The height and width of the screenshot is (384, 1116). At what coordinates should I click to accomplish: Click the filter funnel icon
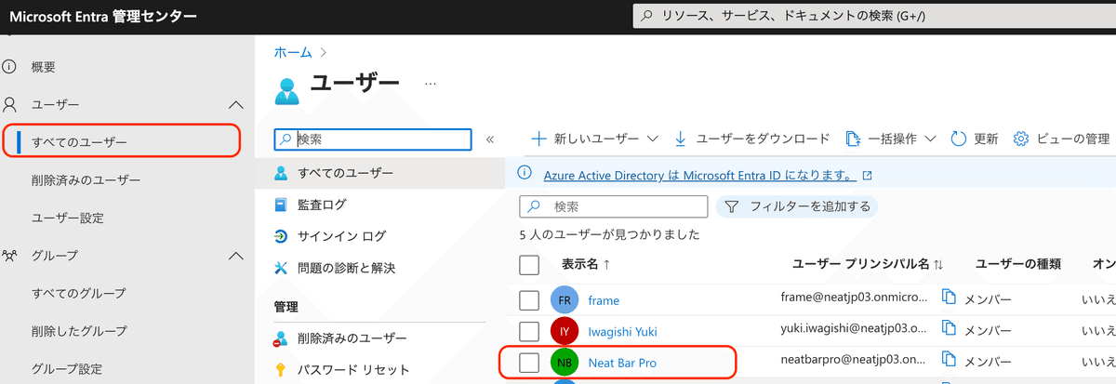(x=731, y=206)
